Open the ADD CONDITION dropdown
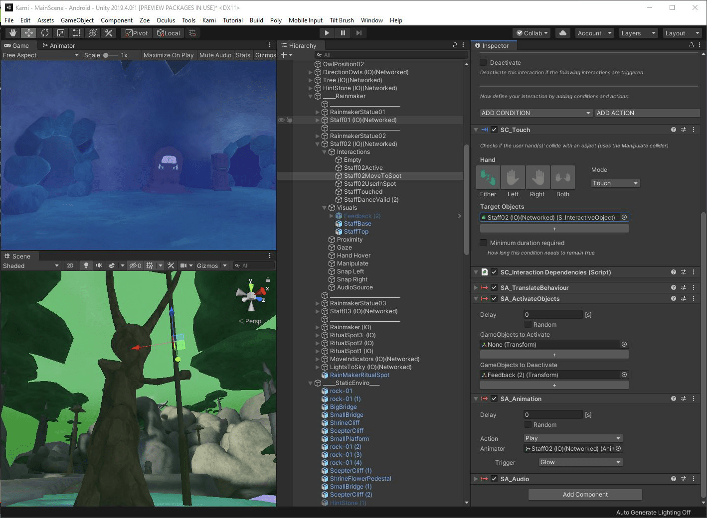This screenshot has width=707, height=518. click(x=535, y=113)
